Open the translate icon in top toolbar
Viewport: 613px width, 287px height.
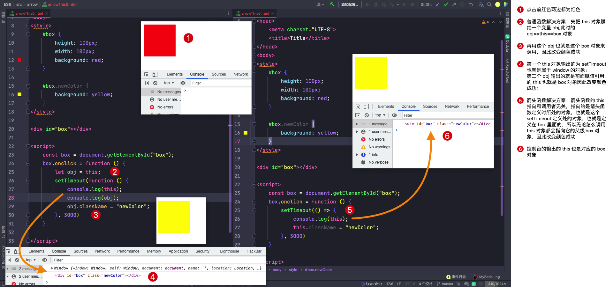click(x=481, y=4)
